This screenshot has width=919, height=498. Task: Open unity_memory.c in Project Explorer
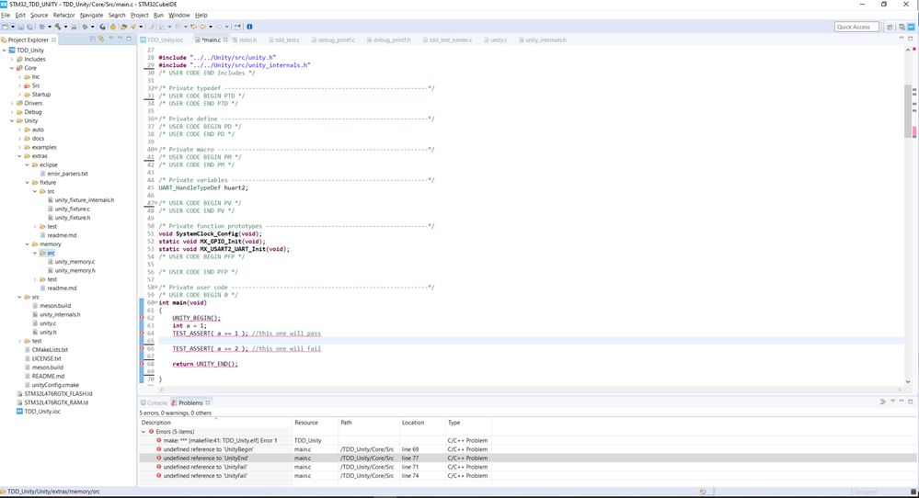(x=75, y=262)
